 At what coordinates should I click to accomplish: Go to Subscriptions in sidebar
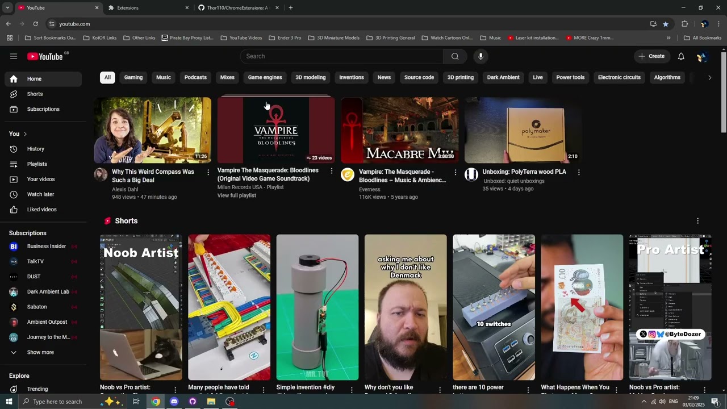[x=43, y=109]
